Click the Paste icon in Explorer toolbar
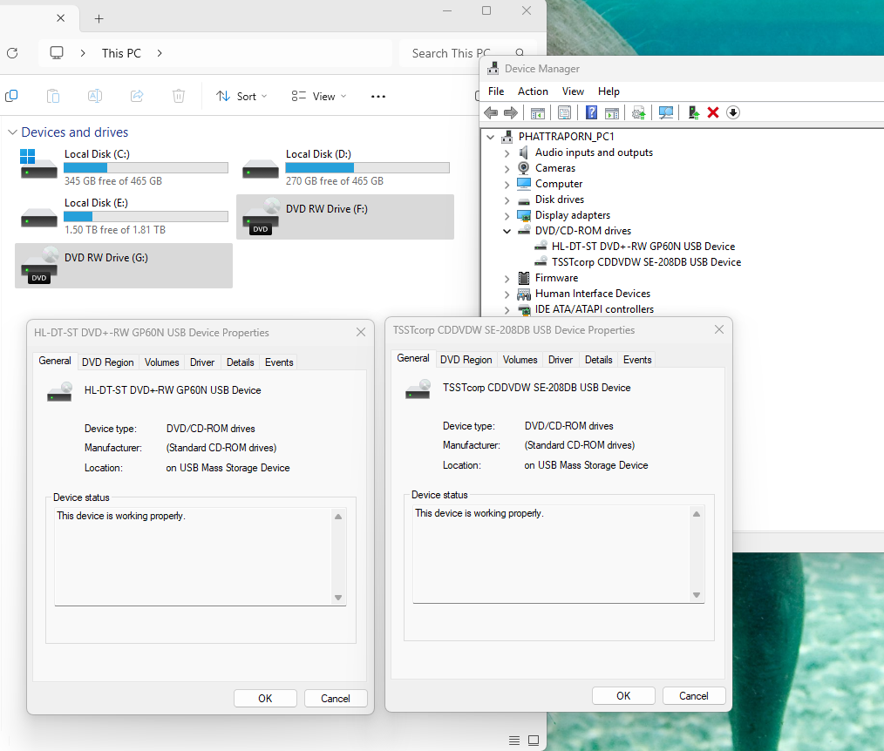The height and width of the screenshot is (751, 884). (53, 97)
